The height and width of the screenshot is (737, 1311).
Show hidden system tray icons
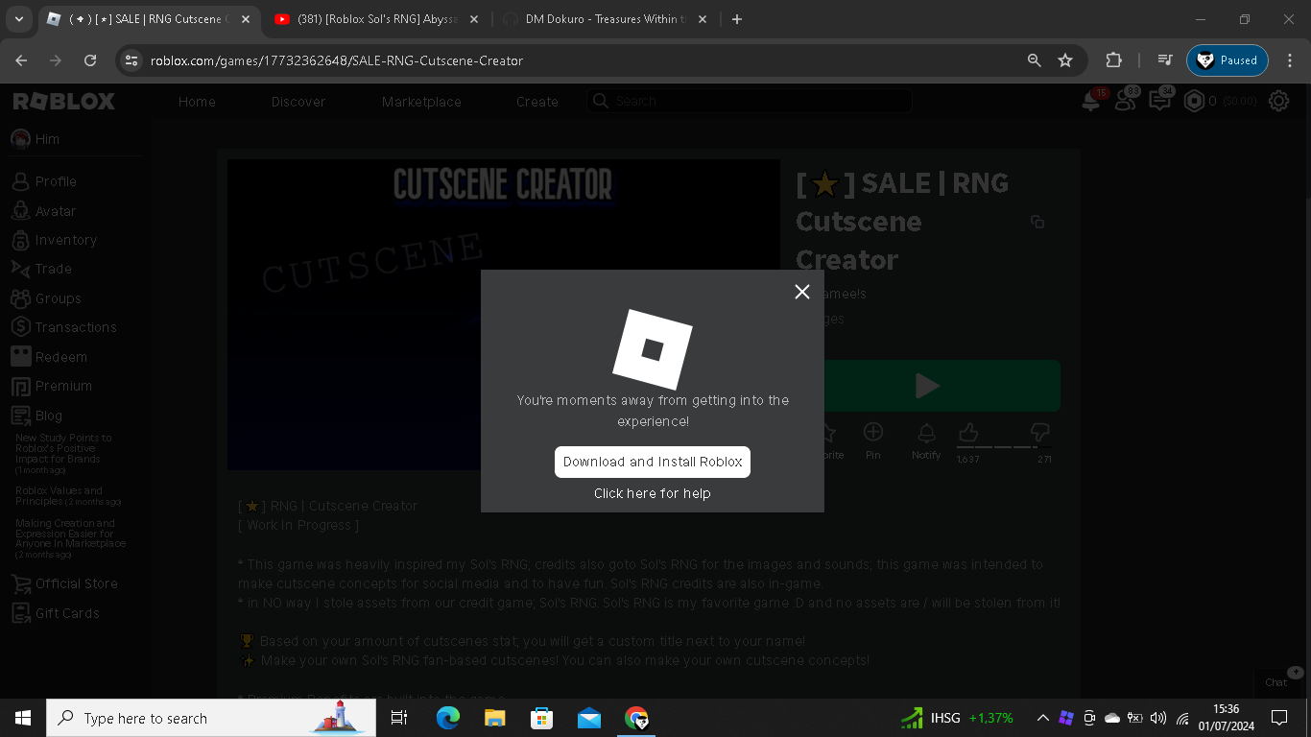click(1042, 718)
